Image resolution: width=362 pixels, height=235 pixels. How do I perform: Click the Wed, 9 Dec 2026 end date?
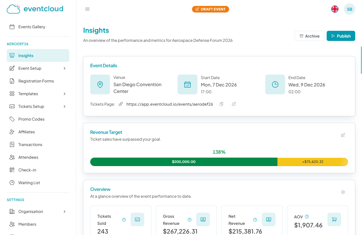(x=307, y=85)
